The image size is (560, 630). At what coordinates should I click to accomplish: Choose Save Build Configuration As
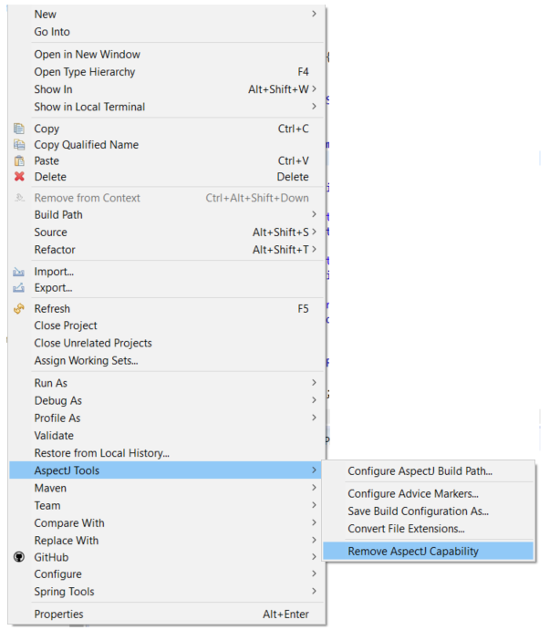[x=429, y=511]
